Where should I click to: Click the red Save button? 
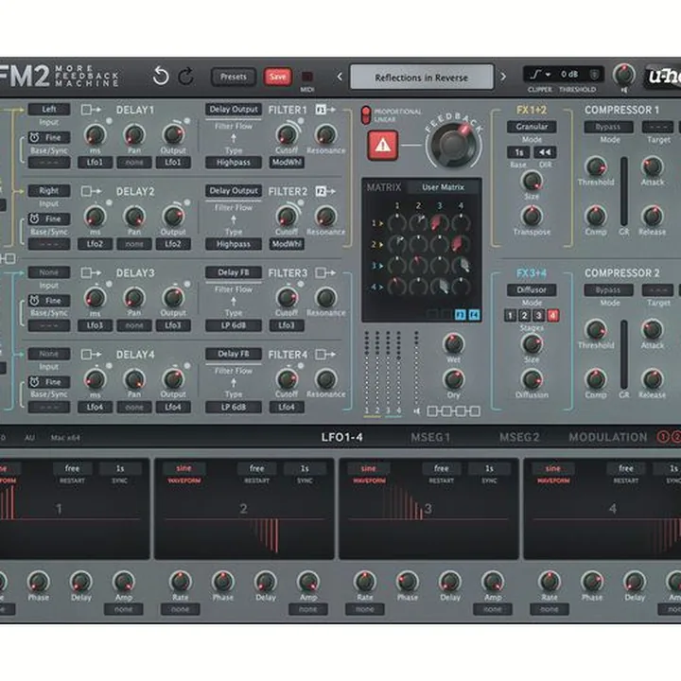click(x=277, y=77)
